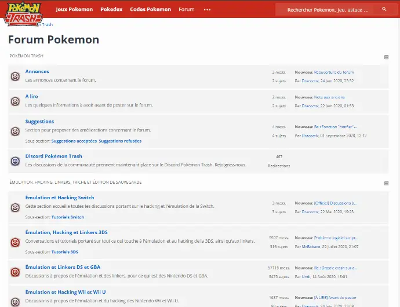Open Suggestions acceptées sub-section
The image size is (400, 307).
click(x=74, y=141)
